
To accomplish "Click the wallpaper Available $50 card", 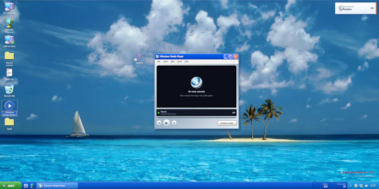I will click(356, 8).
